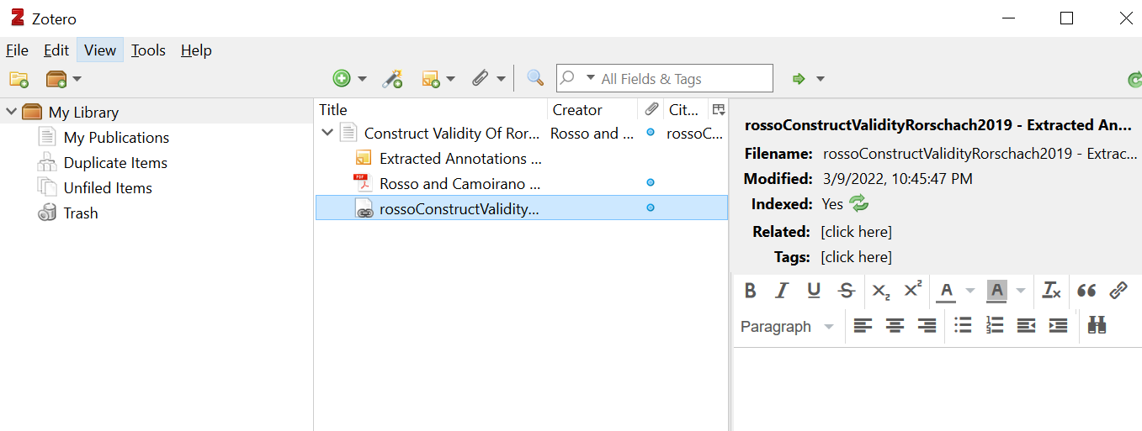Open the search mode dropdown in search box
The height and width of the screenshot is (431, 1142).
[590, 78]
